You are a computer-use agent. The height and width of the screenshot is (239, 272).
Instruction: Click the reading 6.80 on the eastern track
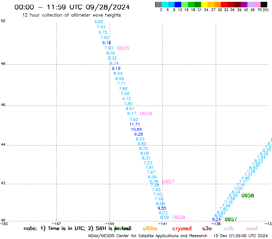[x=246, y=178]
